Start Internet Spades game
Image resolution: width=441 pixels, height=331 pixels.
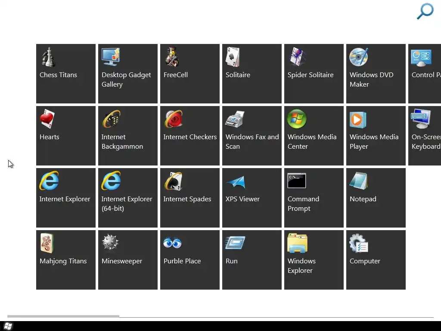pos(190,198)
